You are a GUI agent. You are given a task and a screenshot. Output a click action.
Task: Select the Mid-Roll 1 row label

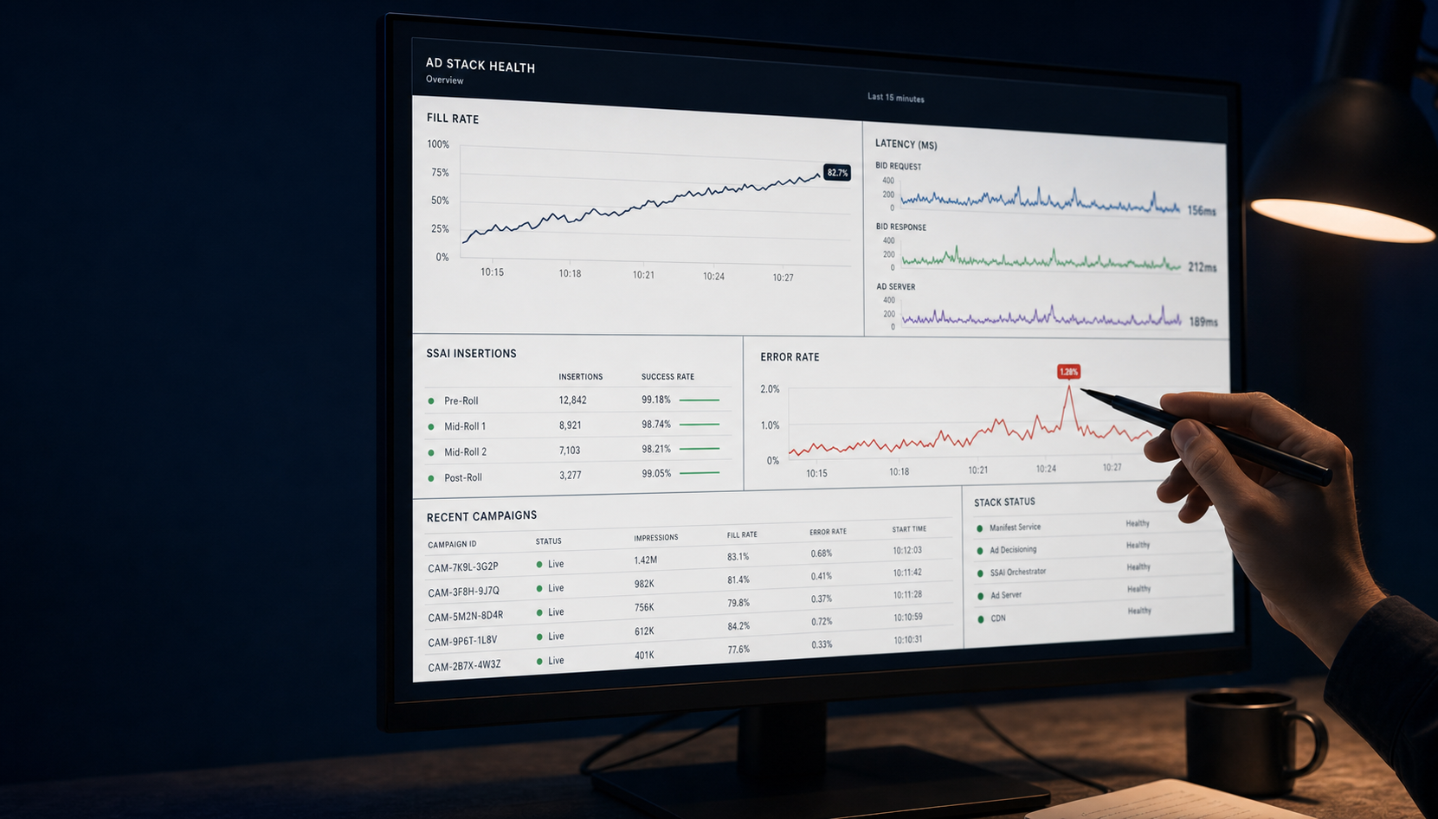point(465,426)
